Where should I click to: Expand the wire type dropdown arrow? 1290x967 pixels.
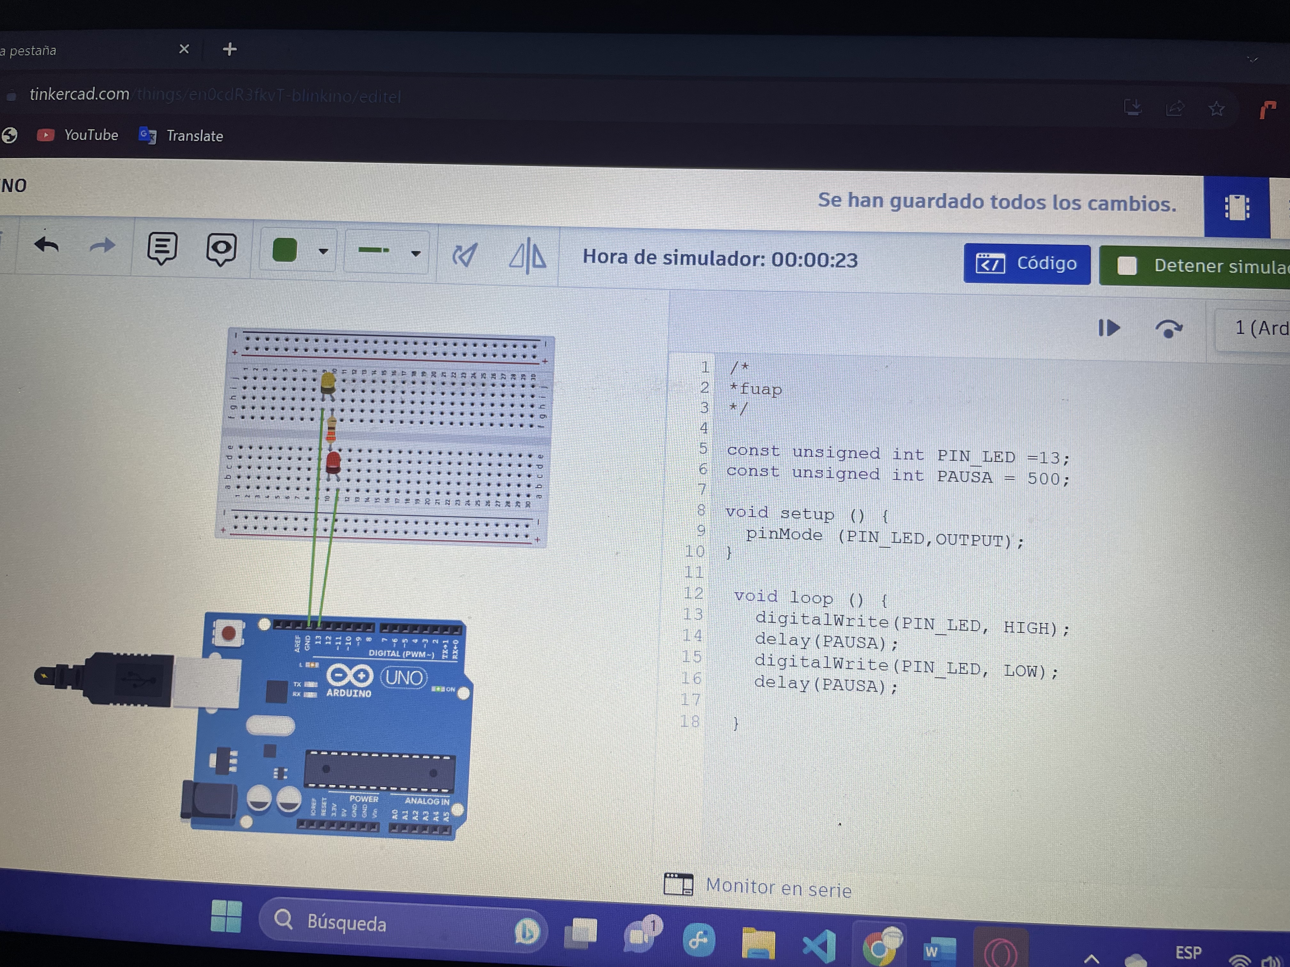416,254
